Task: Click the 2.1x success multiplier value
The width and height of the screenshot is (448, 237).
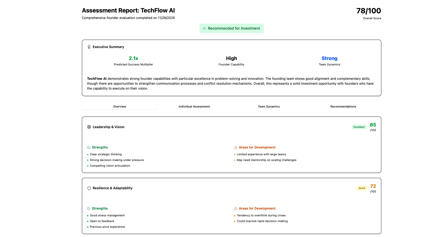Action: pyautogui.click(x=133, y=58)
